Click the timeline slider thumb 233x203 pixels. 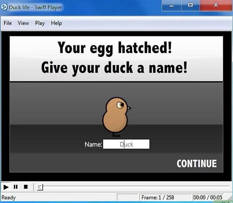(x=40, y=187)
